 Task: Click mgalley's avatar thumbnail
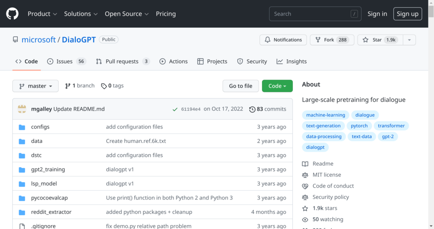coord(22,109)
